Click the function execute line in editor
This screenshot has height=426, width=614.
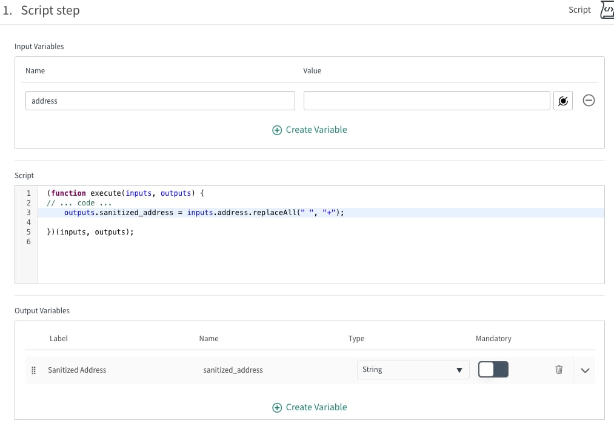[125, 193]
